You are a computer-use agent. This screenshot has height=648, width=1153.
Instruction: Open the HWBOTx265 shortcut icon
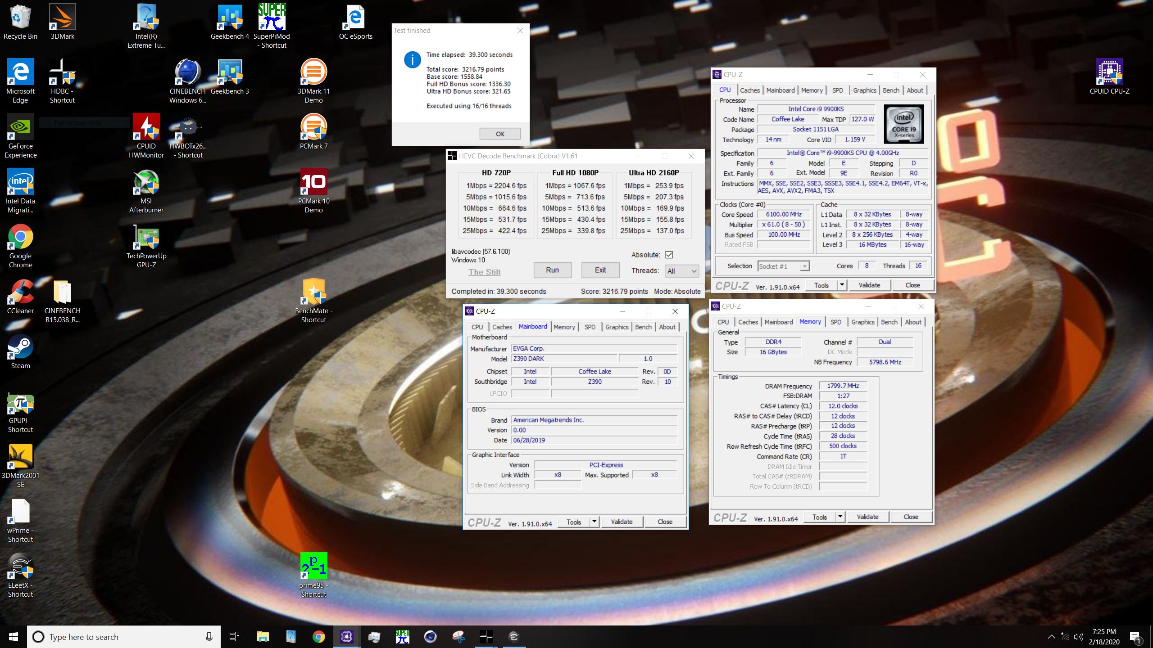pos(188,136)
